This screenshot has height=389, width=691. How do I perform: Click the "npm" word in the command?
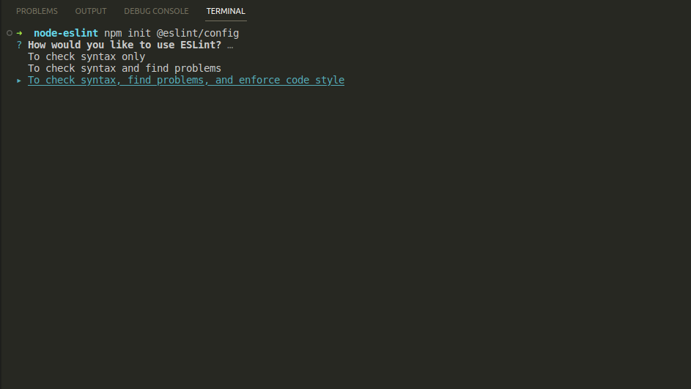(113, 34)
